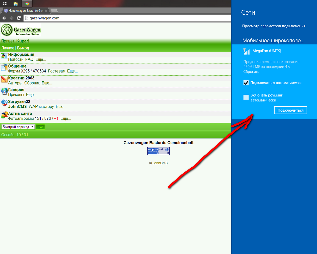Click the Креатив 2863 heading

tap(21, 78)
